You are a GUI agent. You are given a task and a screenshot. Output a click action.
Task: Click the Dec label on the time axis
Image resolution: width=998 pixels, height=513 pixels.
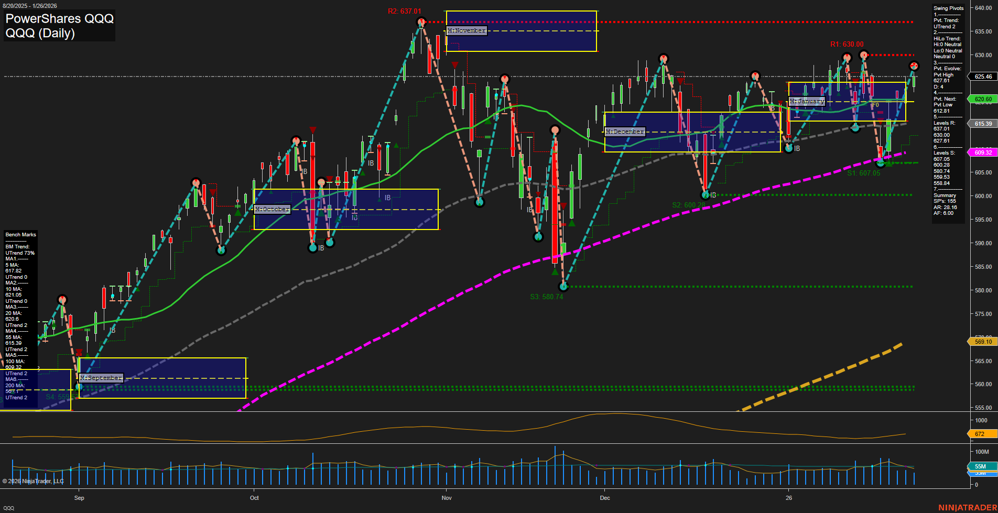point(605,498)
